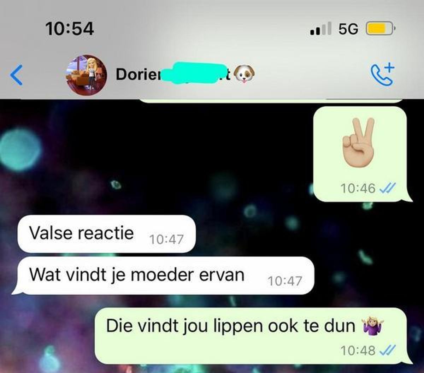
Task: Tap the 5G network indicator
Action: click(x=348, y=29)
